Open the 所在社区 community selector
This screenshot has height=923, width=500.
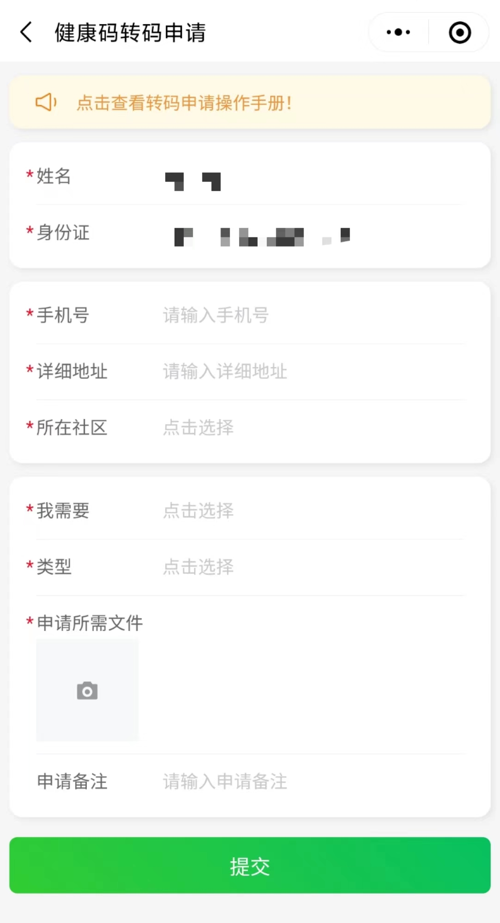pyautogui.click(x=311, y=427)
